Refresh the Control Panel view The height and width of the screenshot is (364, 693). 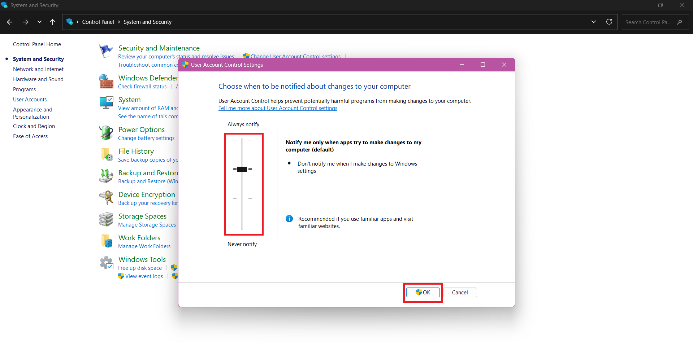pos(609,22)
